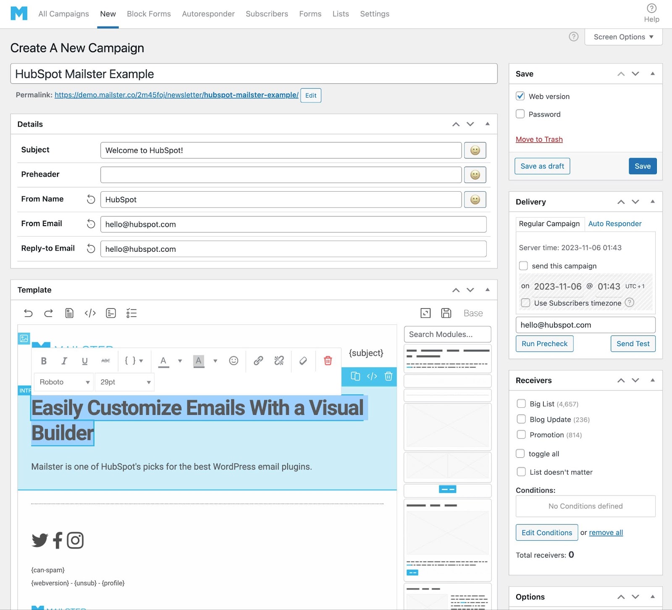The width and height of the screenshot is (672, 610).
Task: Open the background color dropdown arrow
Action: (x=215, y=361)
